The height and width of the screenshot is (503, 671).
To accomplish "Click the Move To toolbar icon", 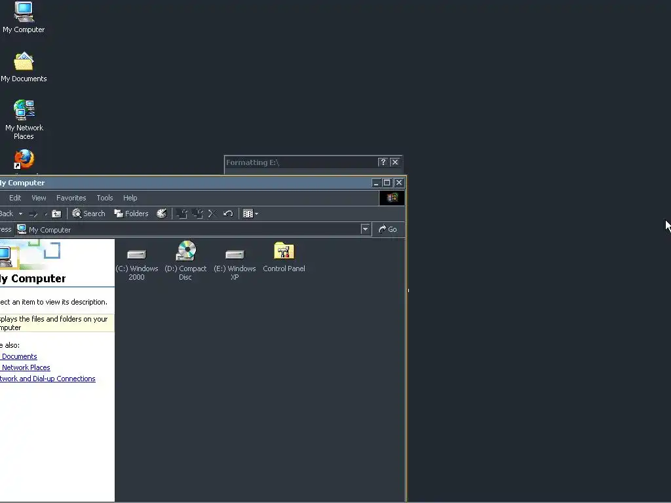I will pos(182,214).
